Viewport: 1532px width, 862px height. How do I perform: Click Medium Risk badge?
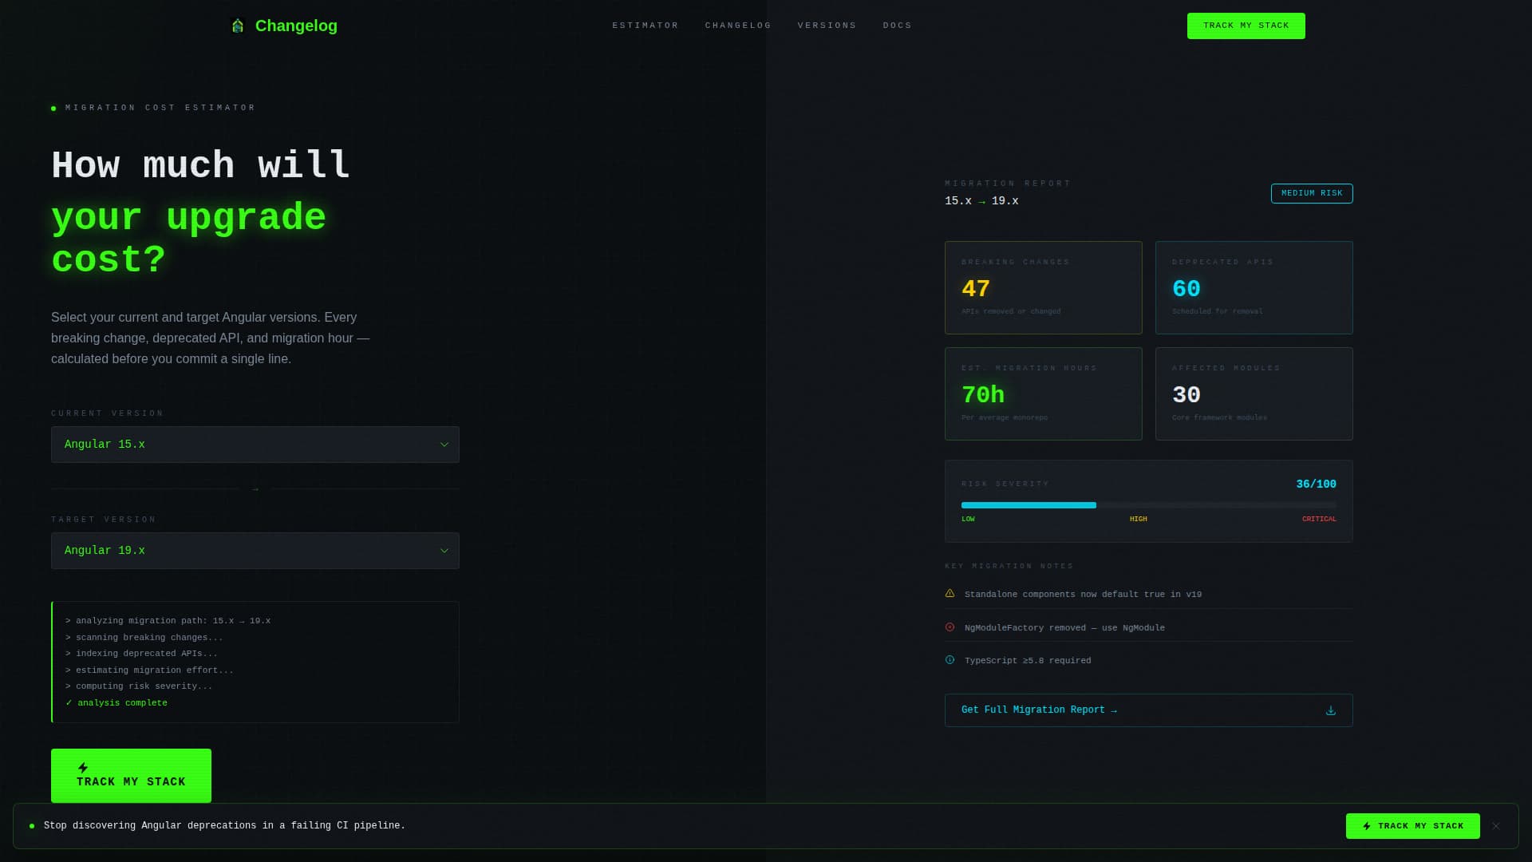pyautogui.click(x=1312, y=193)
